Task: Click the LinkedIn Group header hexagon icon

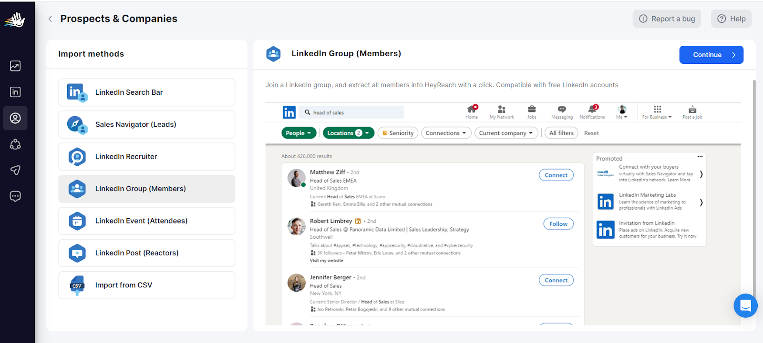Action: pyautogui.click(x=273, y=54)
